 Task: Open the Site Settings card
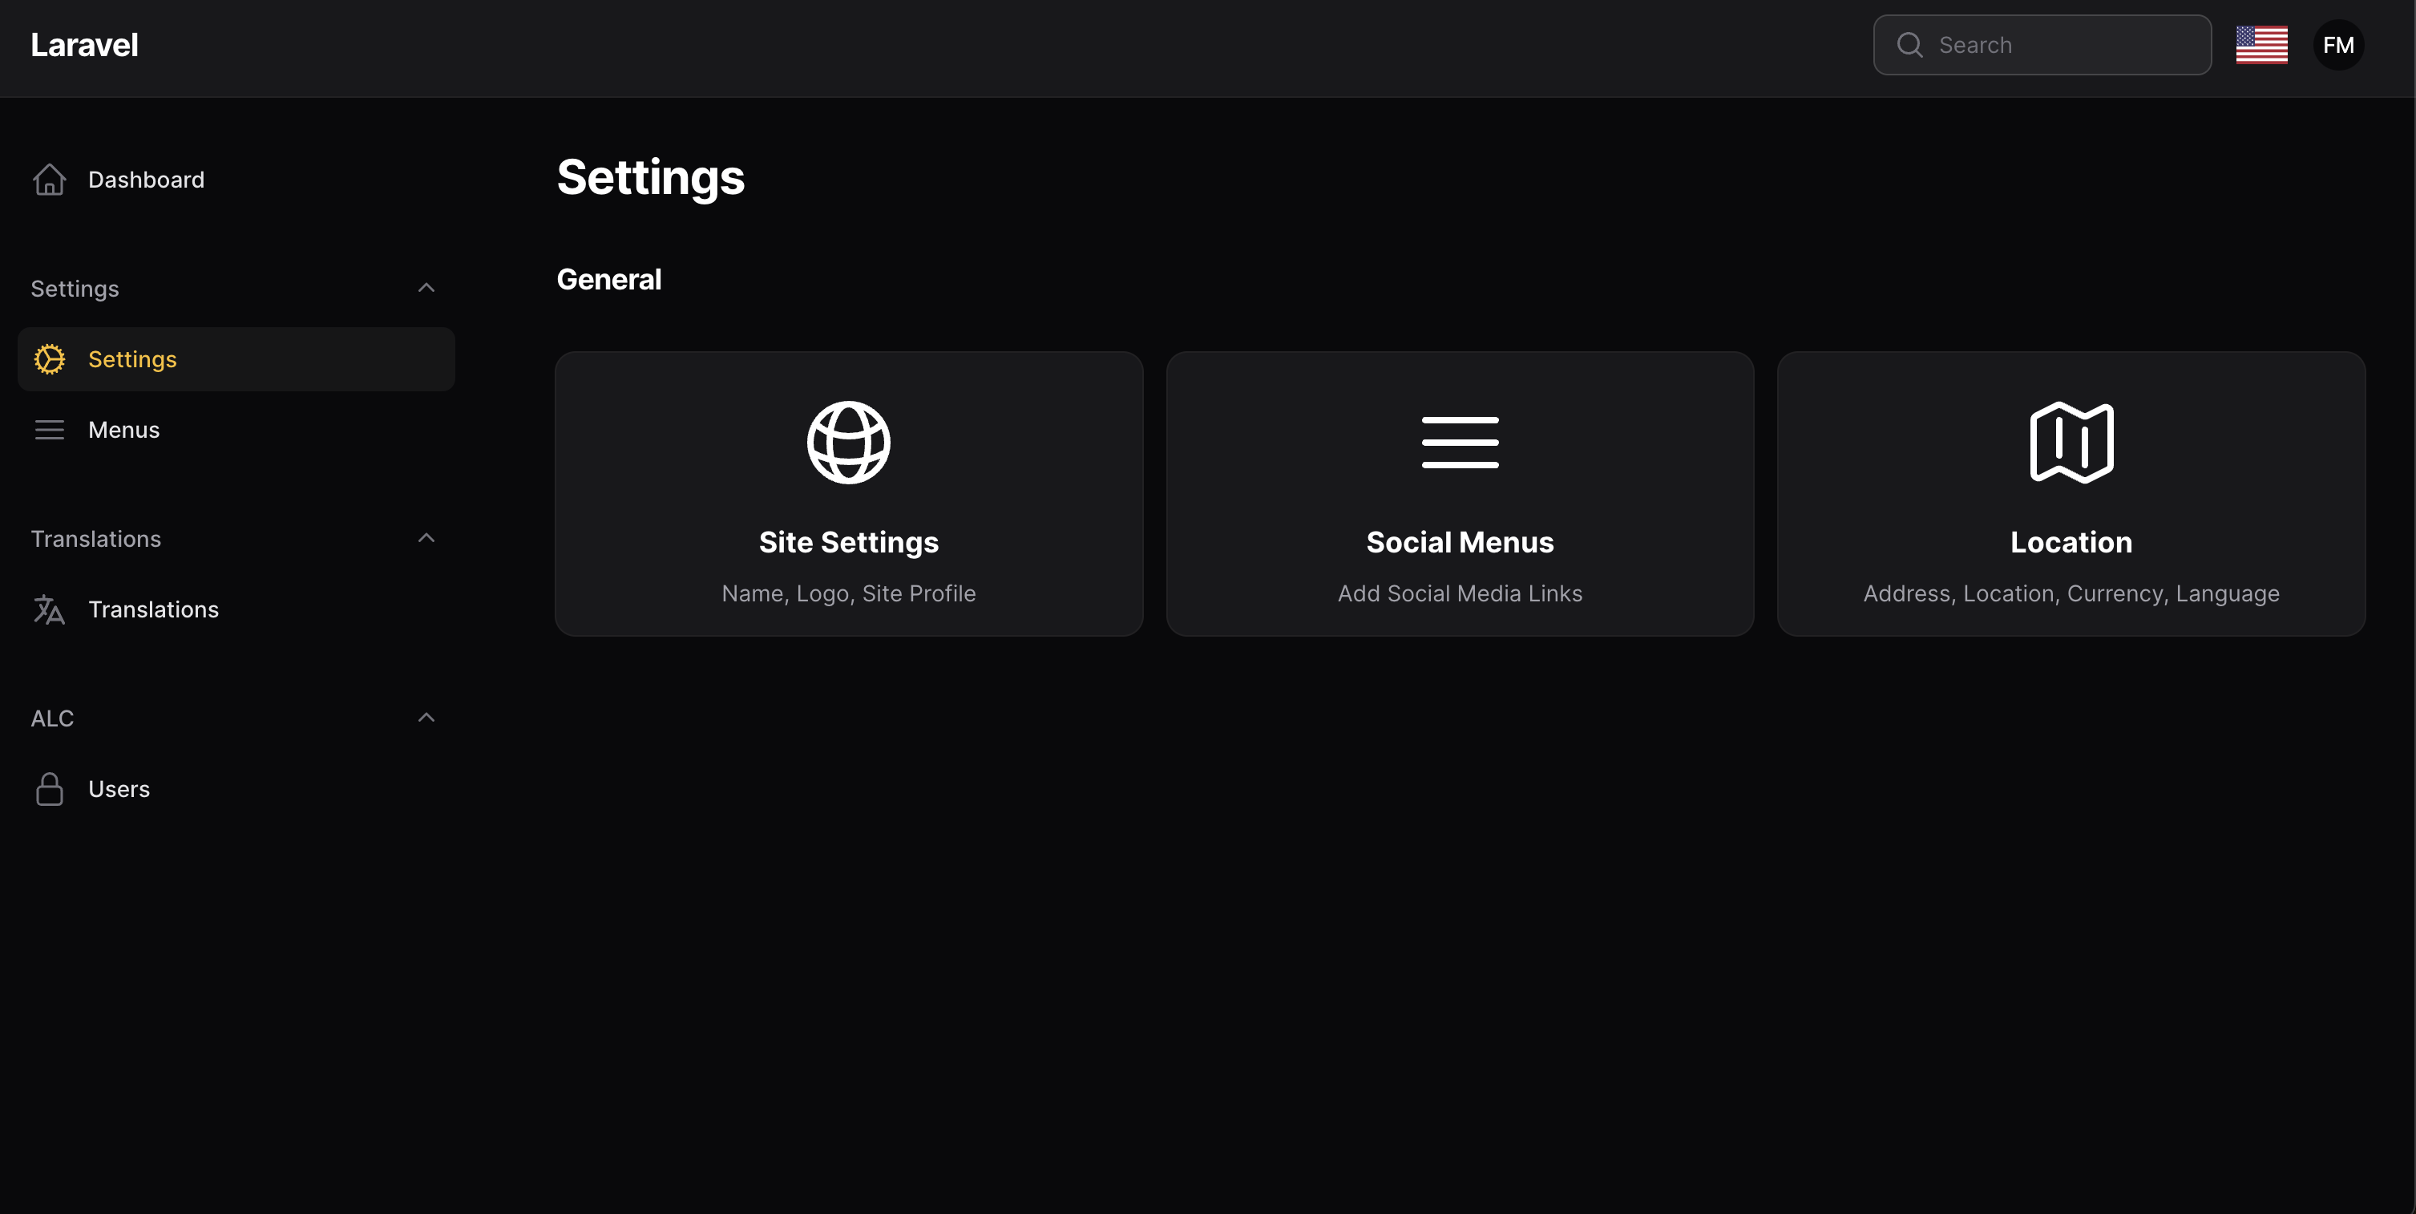[849, 493]
